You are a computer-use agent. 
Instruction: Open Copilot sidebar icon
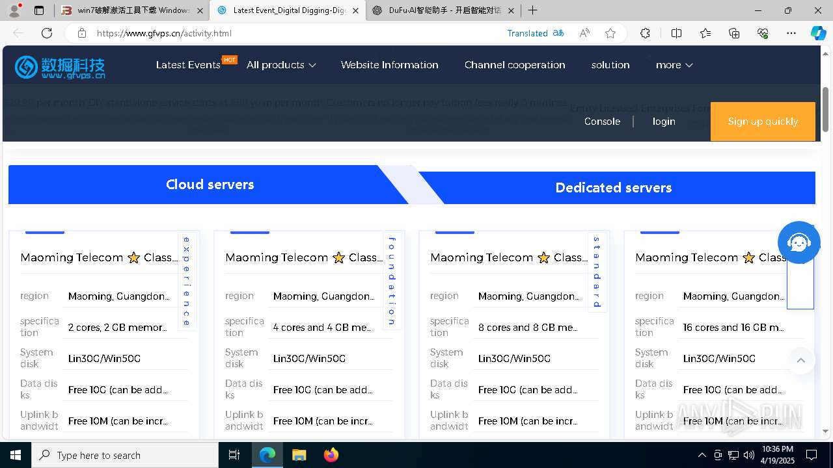pyautogui.click(x=818, y=33)
